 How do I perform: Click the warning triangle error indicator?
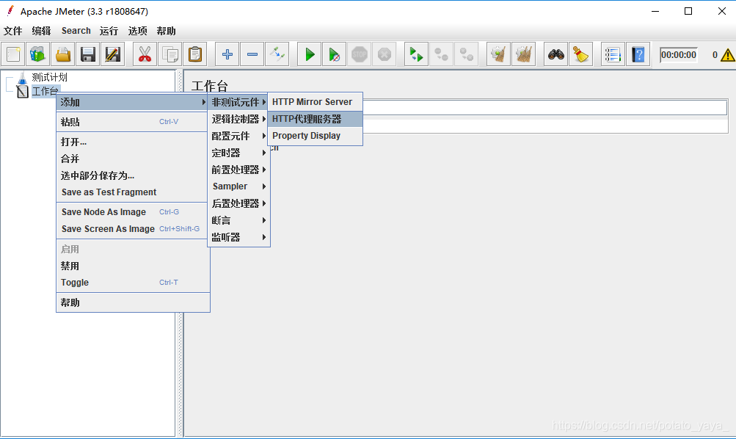pos(727,55)
